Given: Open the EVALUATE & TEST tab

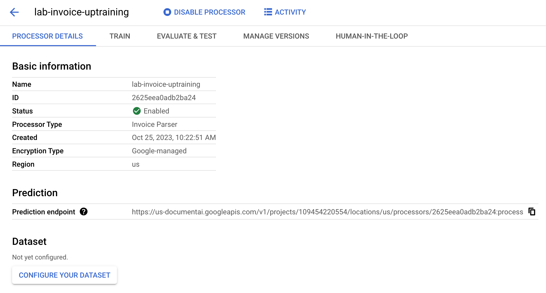Looking at the screenshot, I should [x=187, y=36].
